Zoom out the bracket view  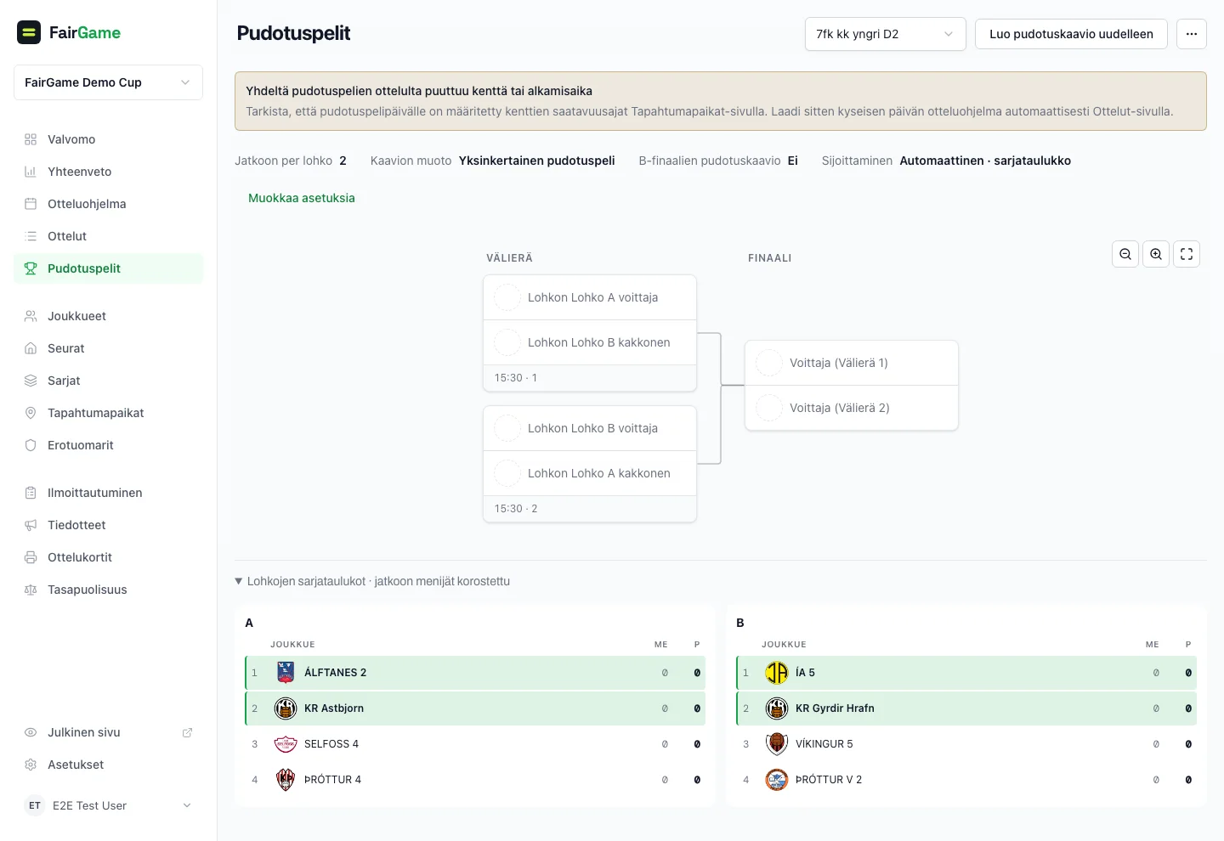(1125, 254)
